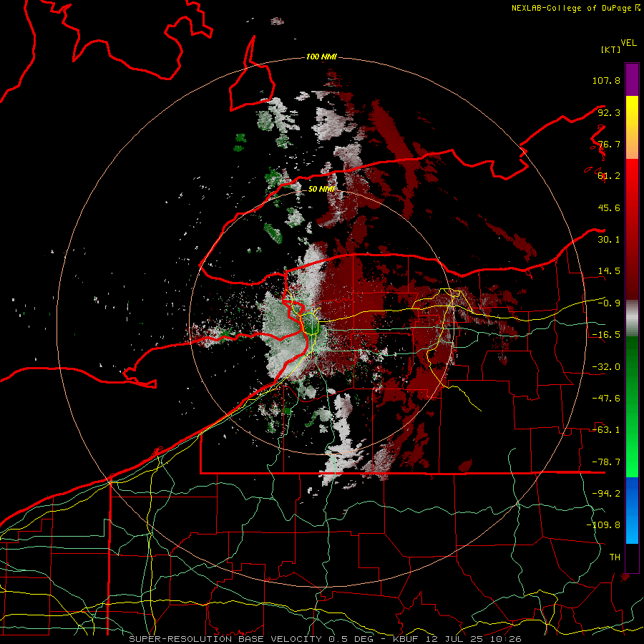
Task: Click the 61.2 velocity scale value
Action: [609, 176]
